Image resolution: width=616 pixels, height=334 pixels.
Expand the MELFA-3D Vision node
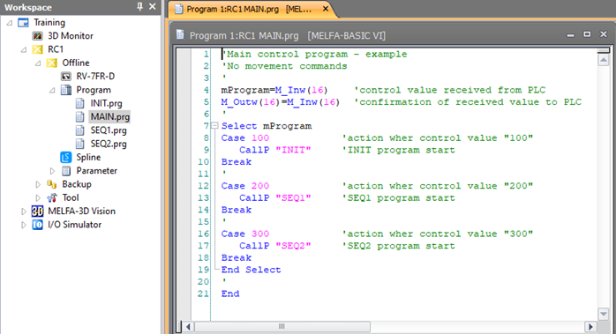click(x=24, y=212)
